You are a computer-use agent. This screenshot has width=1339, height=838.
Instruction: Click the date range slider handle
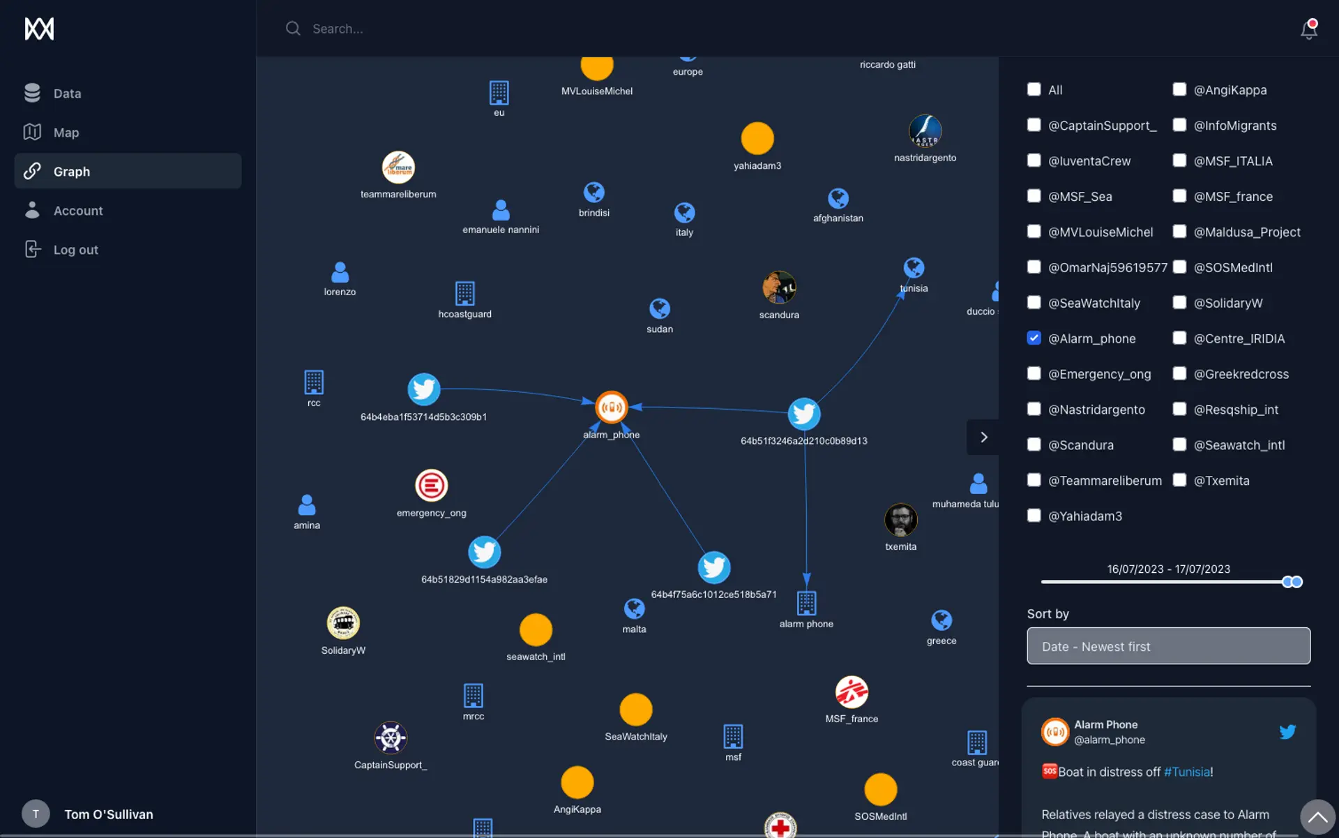point(1296,582)
